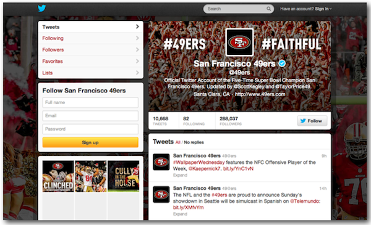Click the 14h tweet timestamp
Screen dimensions: 371x225
[x=323, y=189]
